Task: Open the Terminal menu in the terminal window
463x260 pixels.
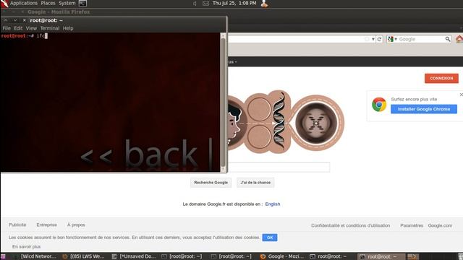Action: pos(50,28)
